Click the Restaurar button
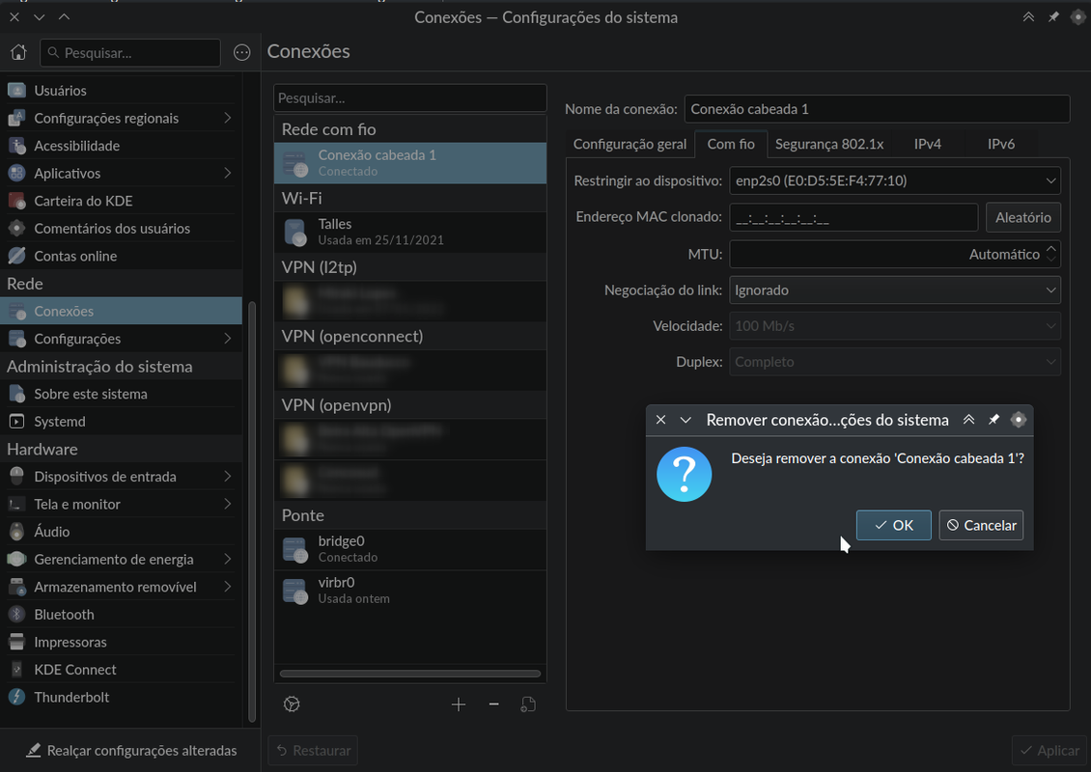This screenshot has height=772, width=1091. click(x=313, y=751)
